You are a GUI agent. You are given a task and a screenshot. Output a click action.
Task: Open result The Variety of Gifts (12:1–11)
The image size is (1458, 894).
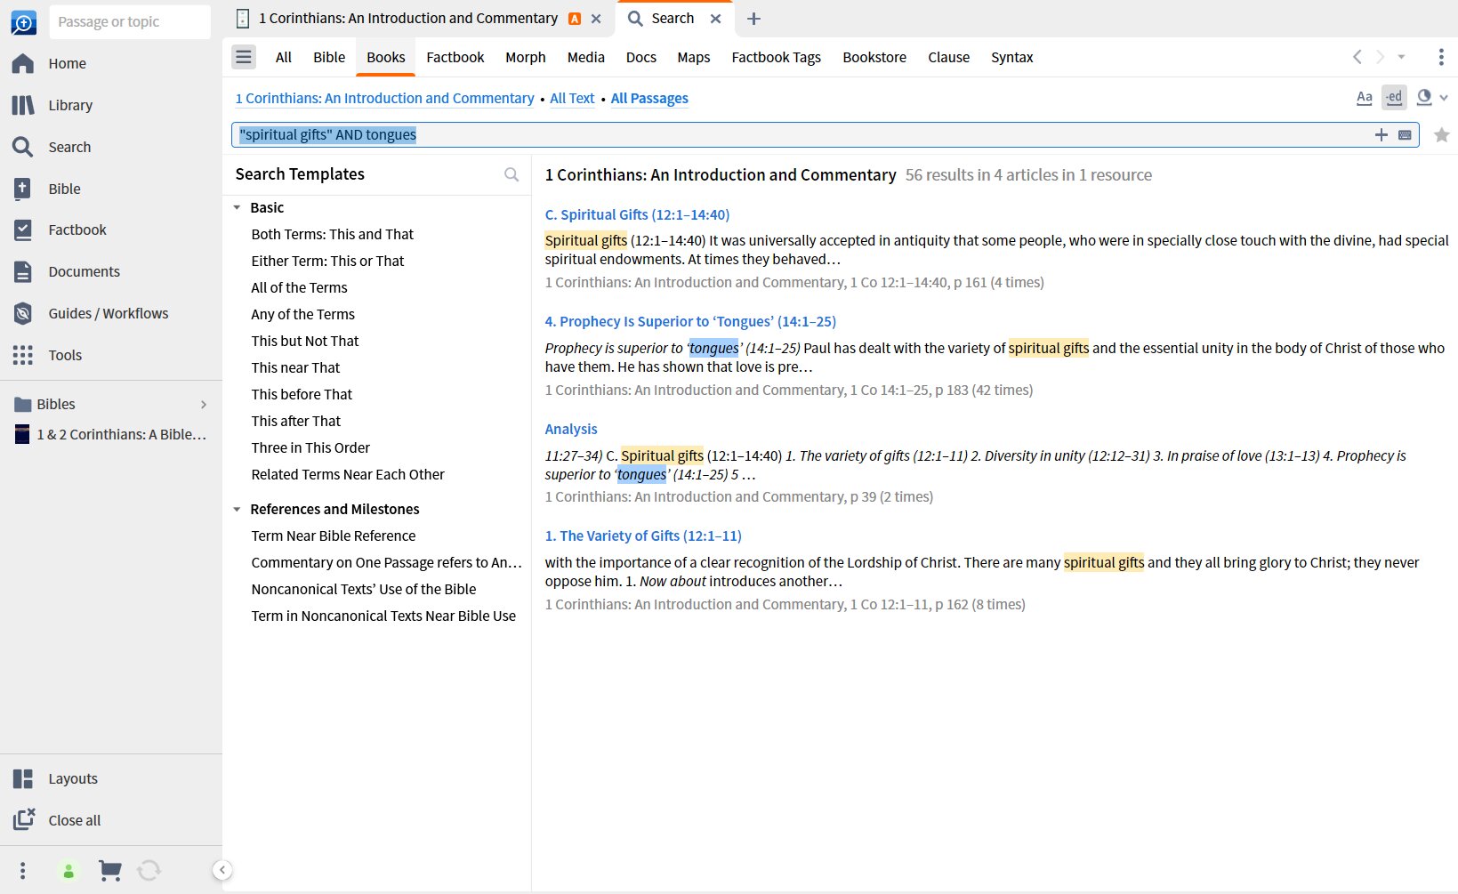click(x=643, y=536)
